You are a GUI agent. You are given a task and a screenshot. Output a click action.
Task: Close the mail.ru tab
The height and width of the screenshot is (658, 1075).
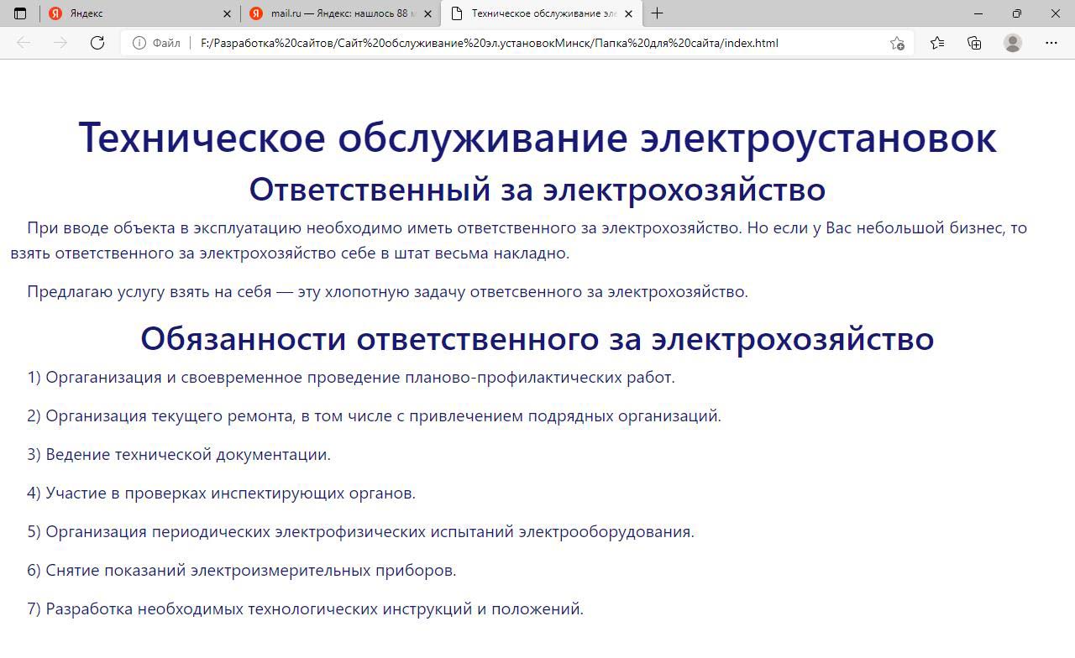pyautogui.click(x=428, y=13)
